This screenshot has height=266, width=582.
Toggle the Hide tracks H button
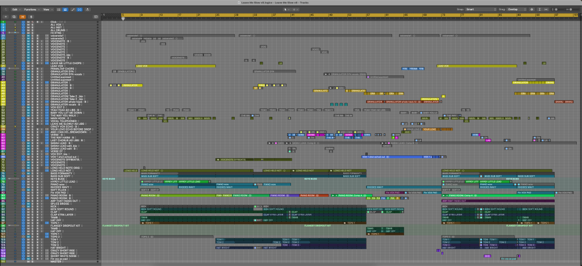[x=22, y=16]
